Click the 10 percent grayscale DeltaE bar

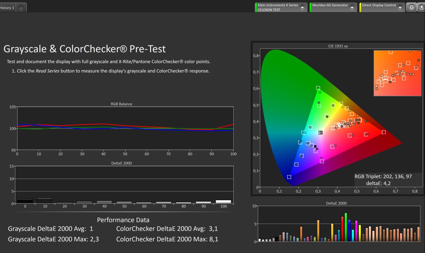click(x=45, y=201)
